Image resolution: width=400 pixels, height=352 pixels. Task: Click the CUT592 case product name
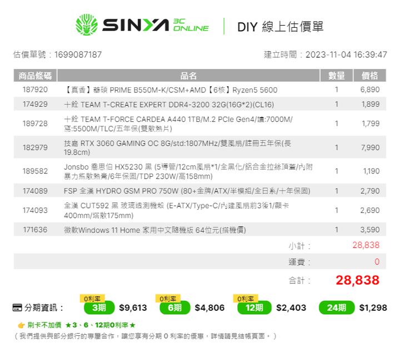coord(176,211)
